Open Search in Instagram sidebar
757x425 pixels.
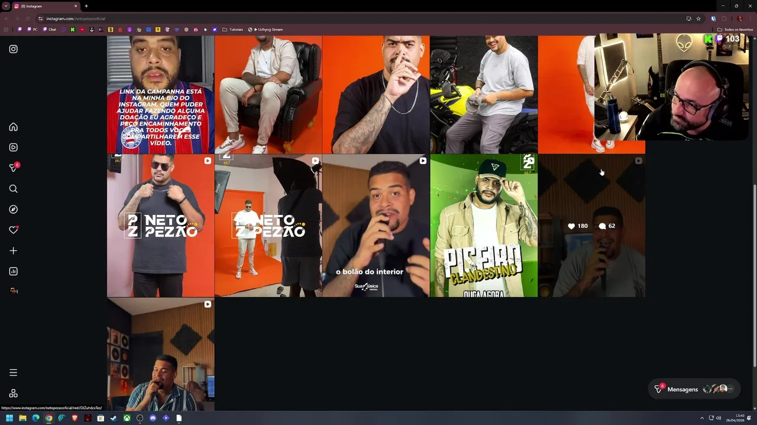coord(13,189)
